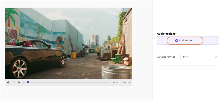Click the Audio options heading

click(166, 34)
